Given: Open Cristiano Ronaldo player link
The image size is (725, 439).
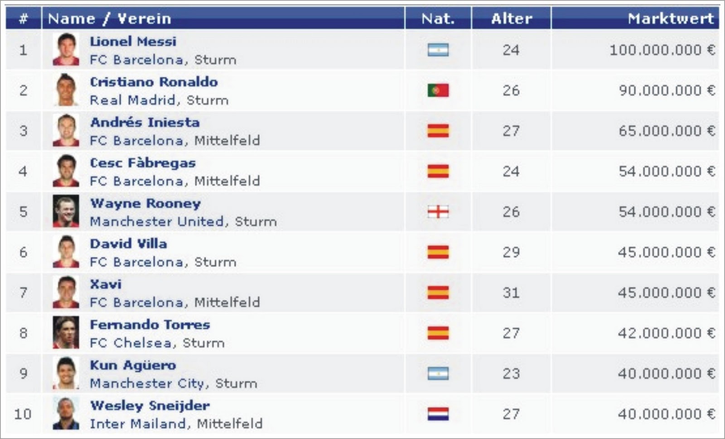Looking at the screenshot, I should click(154, 82).
